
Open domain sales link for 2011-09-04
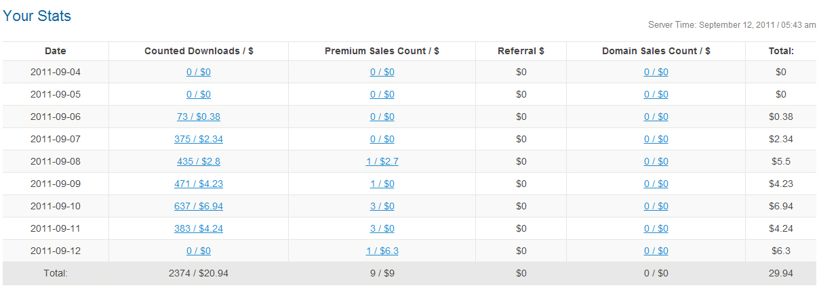point(656,72)
